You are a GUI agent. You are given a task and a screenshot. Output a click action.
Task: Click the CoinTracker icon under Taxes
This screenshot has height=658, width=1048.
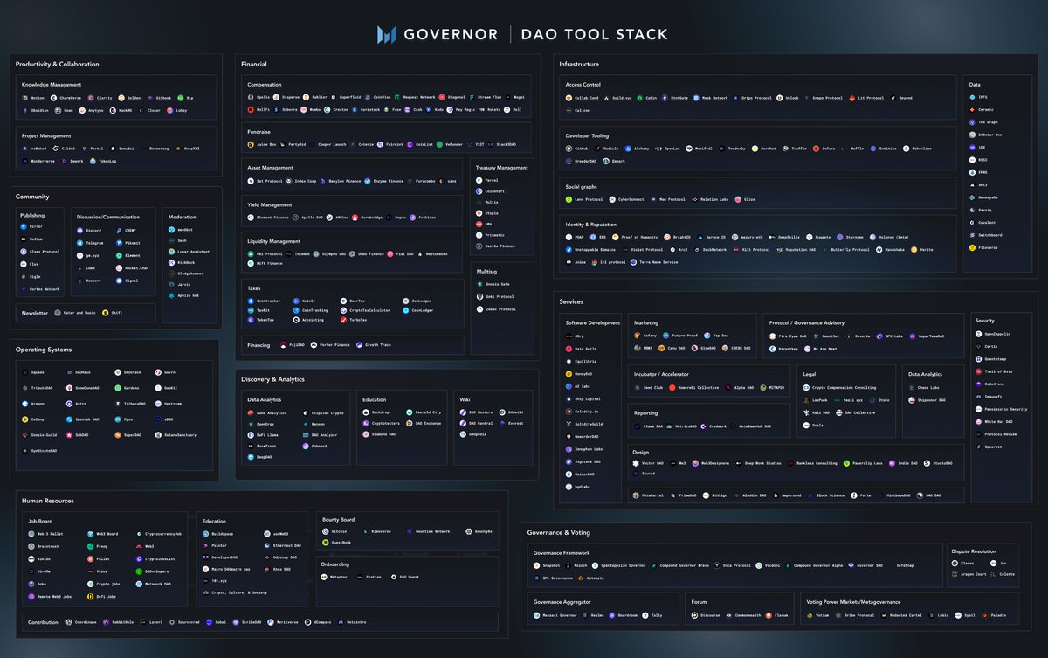click(x=251, y=301)
